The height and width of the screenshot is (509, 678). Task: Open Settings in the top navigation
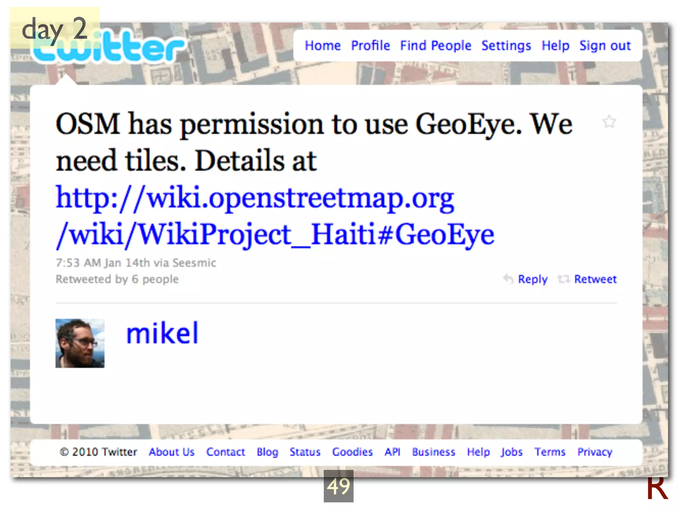(x=506, y=46)
